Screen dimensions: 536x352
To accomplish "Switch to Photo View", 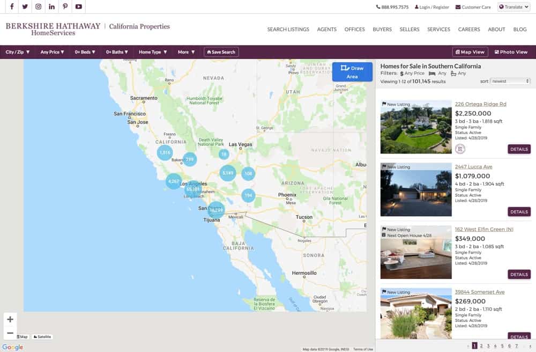I will 511,52.
